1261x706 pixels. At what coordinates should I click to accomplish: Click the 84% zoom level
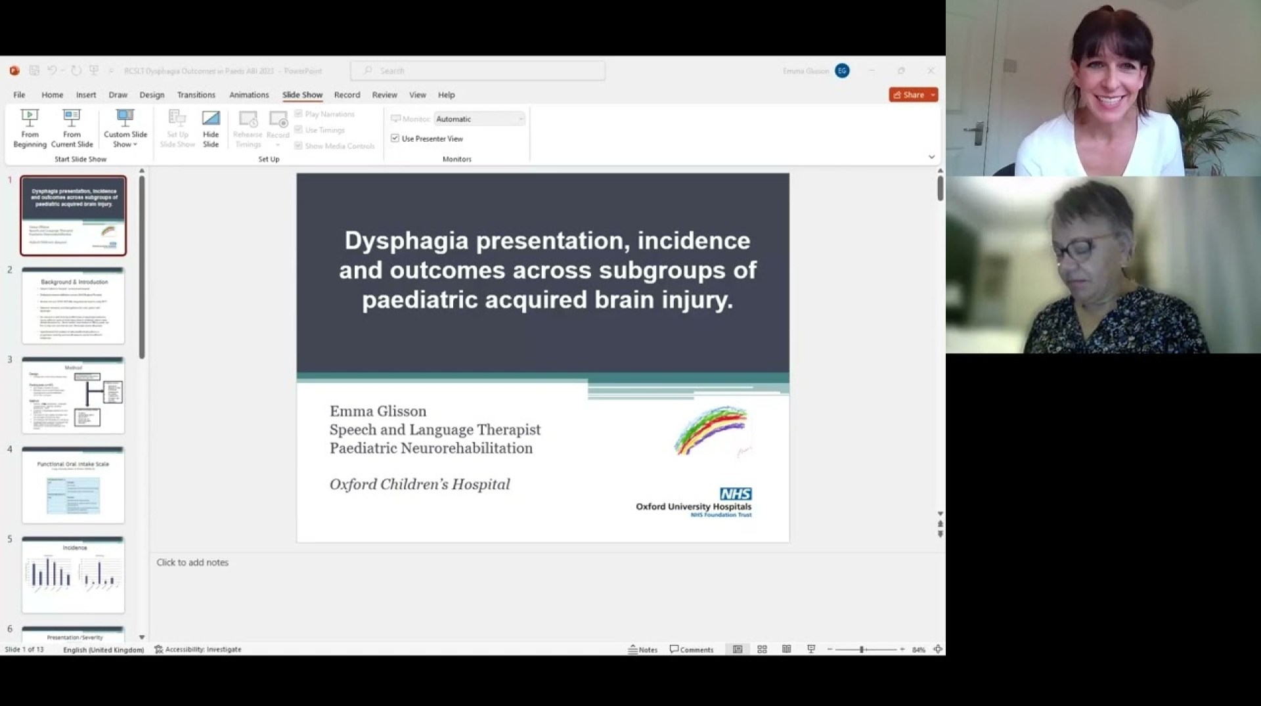[919, 650]
